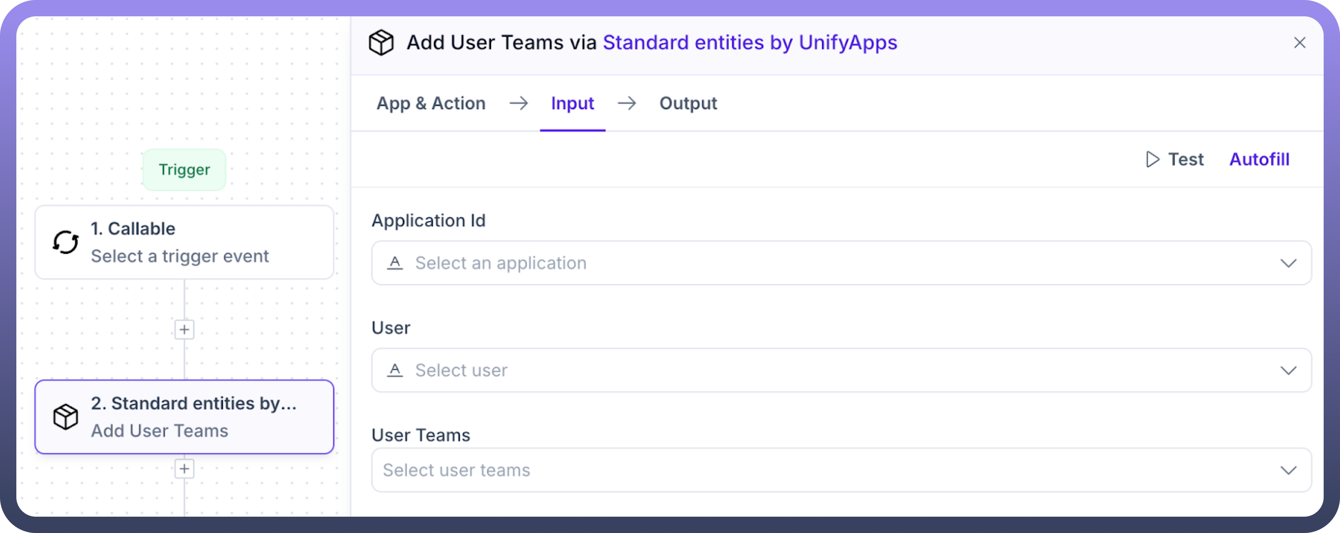Viewport: 1340px width, 533px height.
Task: Select the 1. Callable trigger step card
Action: pyautogui.click(x=184, y=242)
